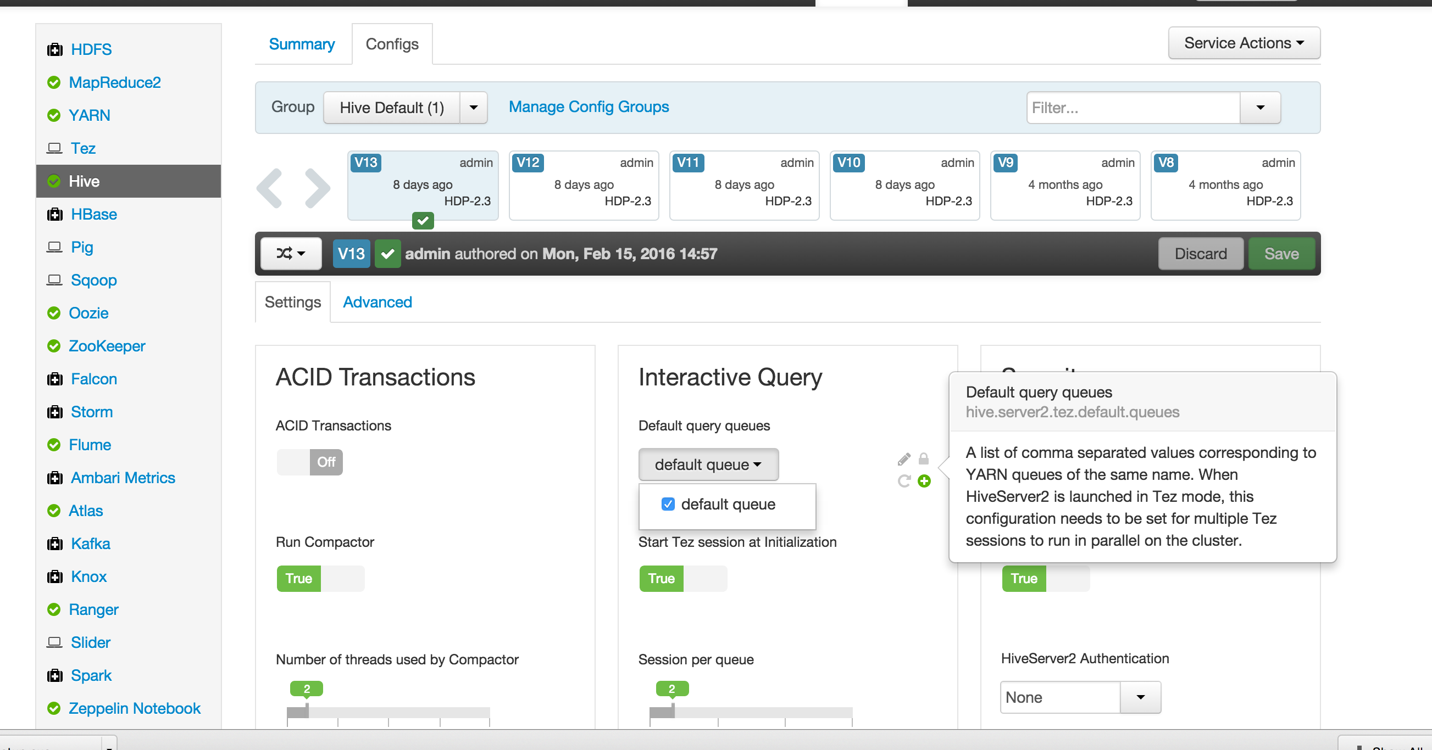Open the shuffle compare versions button
1432x750 pixels.
click(x=291, y=254)
